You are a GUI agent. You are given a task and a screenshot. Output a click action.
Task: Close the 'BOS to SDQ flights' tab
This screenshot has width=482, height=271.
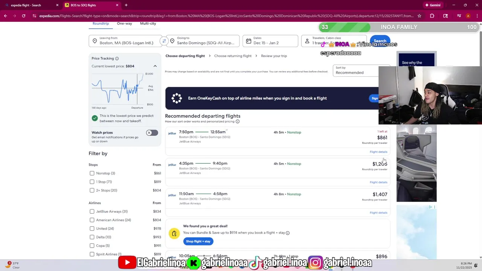pyautogui.click(x=117, y=5)
